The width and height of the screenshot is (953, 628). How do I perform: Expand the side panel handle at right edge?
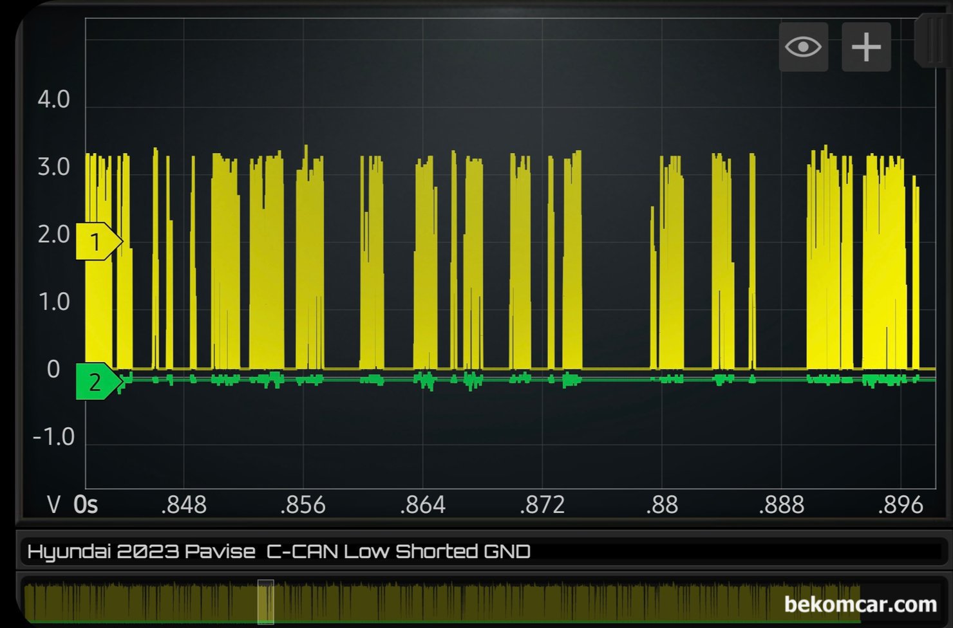pos(933,42)
